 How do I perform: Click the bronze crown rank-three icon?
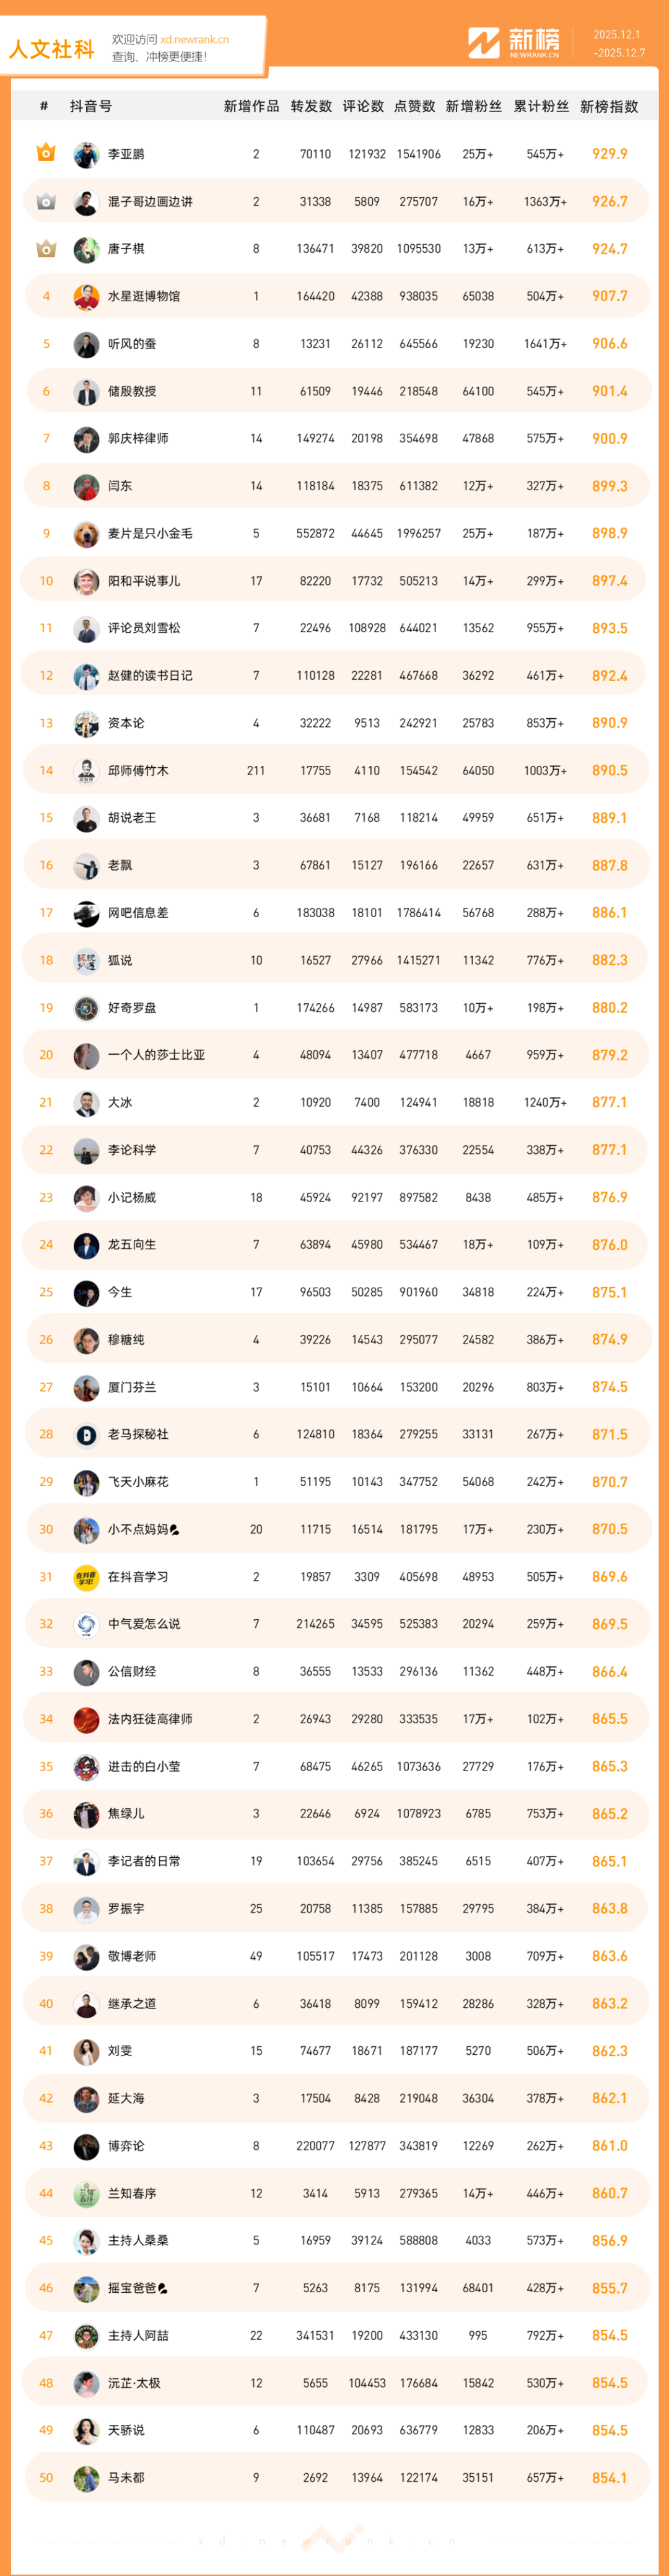(x=46, y=248)
